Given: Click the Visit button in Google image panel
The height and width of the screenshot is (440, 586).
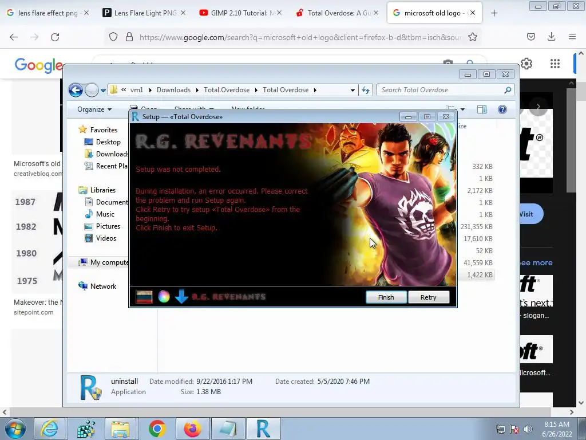Looking at the screenshot, I should pyautogui.click(x=531, y=214).
